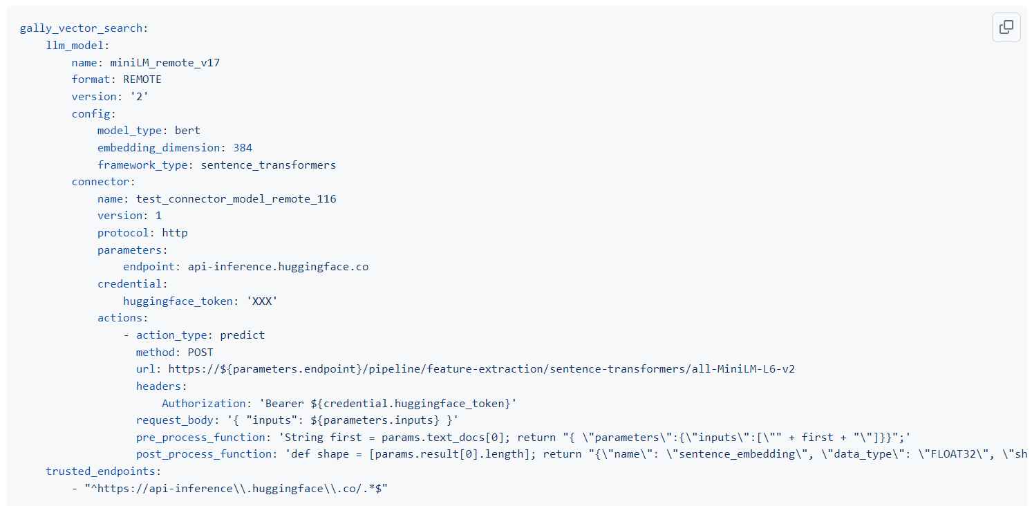Click the model_type bert line

coord(149,130)
